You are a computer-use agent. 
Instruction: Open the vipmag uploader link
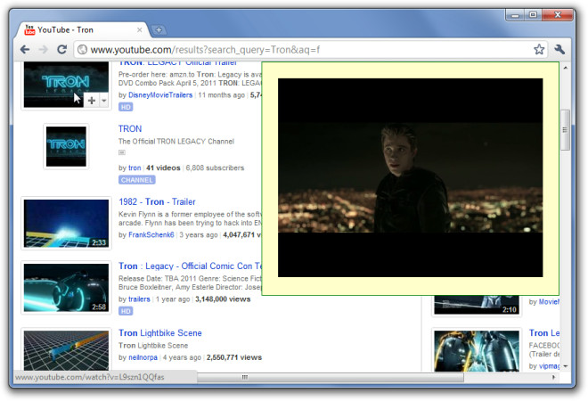click(549, 366)
